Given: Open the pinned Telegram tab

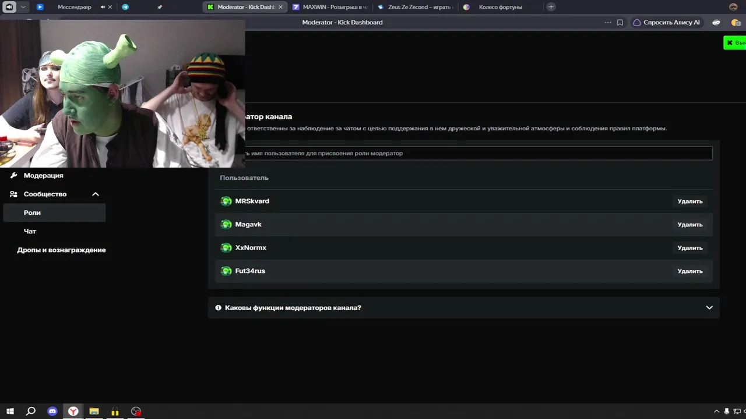Looking at the screenshot, I should [x=125, y=7].
